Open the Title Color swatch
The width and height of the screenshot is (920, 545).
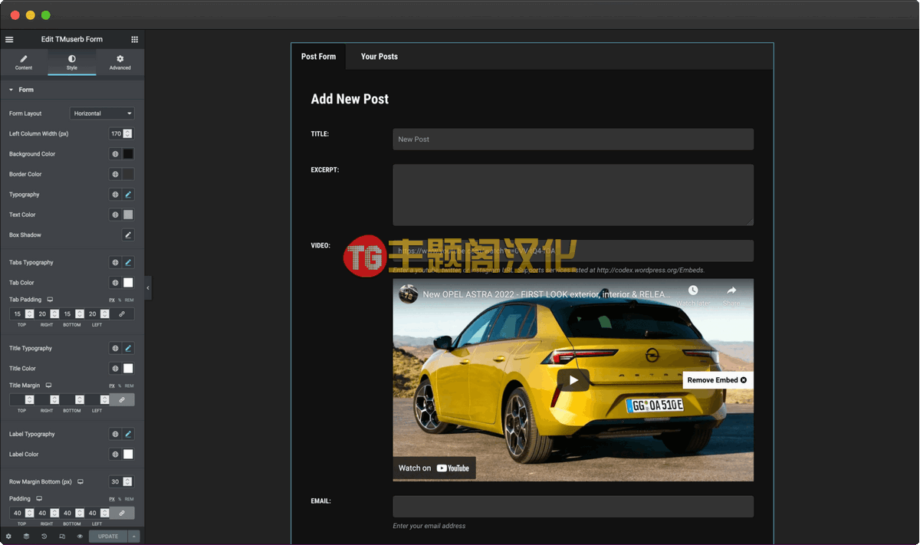tap(128, 369)
